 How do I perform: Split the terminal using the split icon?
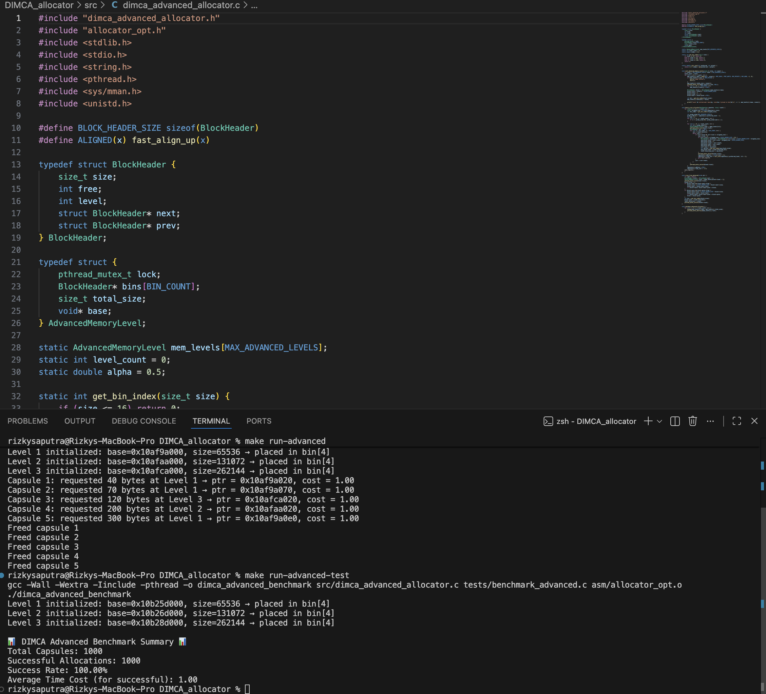(675, 421)
